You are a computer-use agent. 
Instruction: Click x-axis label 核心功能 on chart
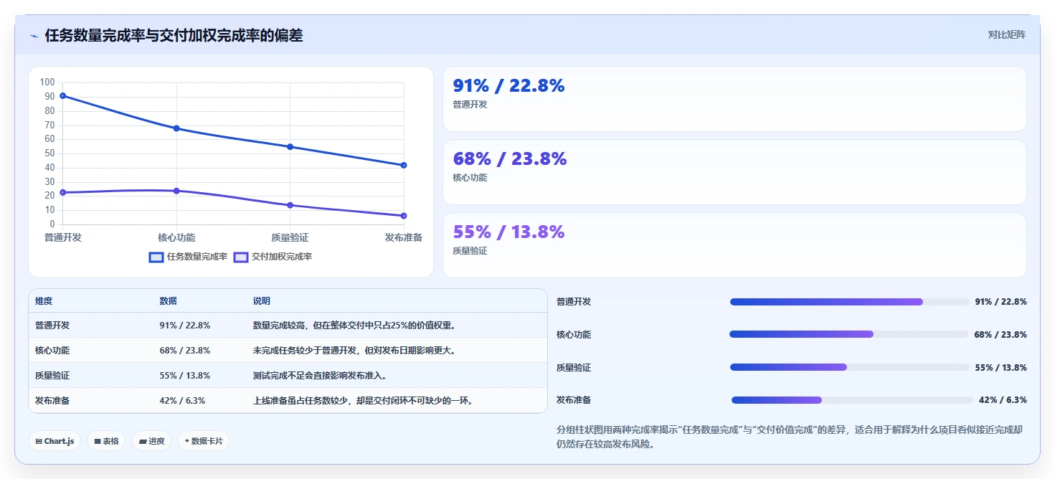pyautogui.click(x=176, y=237)
